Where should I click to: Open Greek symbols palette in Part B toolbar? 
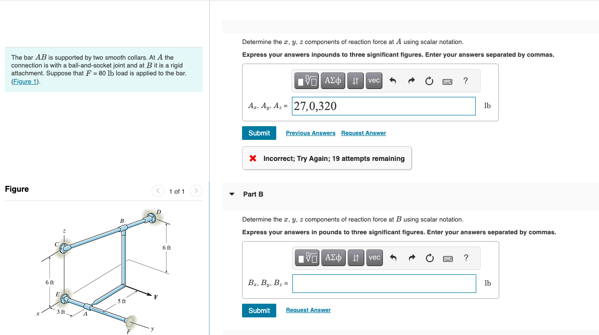point(333,258)
